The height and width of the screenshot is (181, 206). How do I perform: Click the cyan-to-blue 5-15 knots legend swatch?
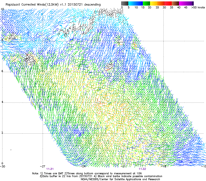tap(136, 3)
